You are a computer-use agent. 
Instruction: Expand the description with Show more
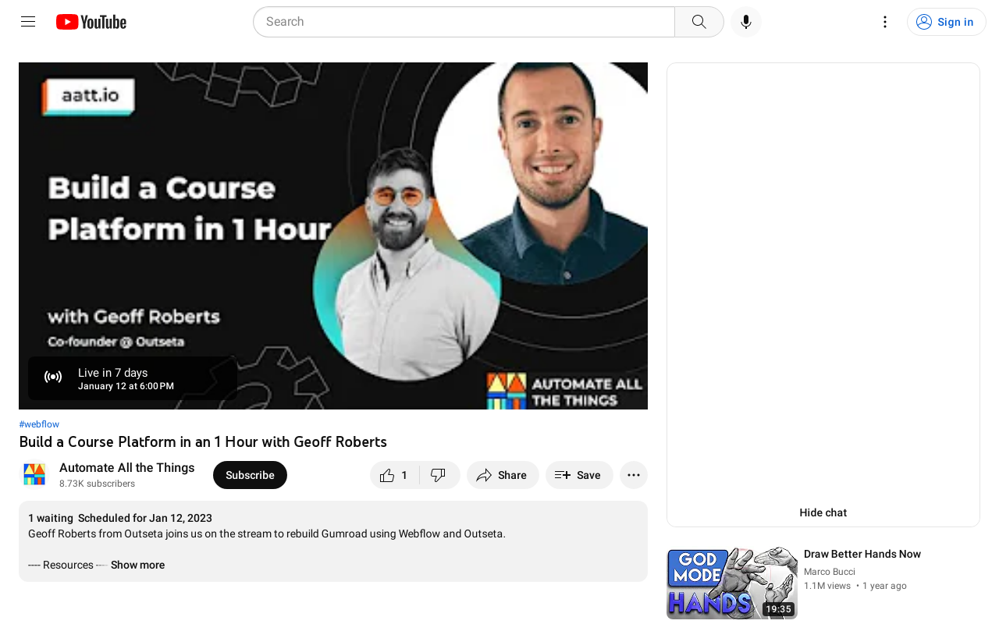click(137, 564)
